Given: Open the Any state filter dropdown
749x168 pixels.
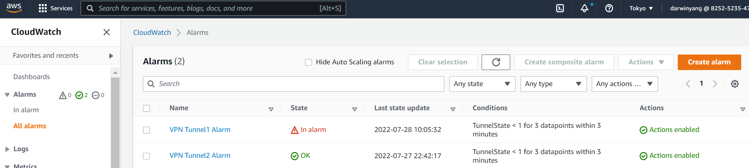Looking at the screenshot, I should [x=482, y=84].
